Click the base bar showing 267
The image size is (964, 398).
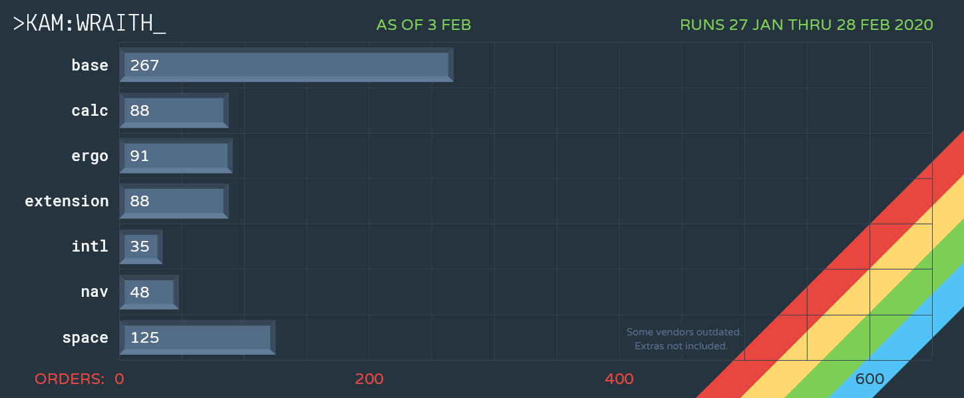[286, 65]
